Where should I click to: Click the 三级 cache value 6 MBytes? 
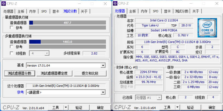(193, 87)
